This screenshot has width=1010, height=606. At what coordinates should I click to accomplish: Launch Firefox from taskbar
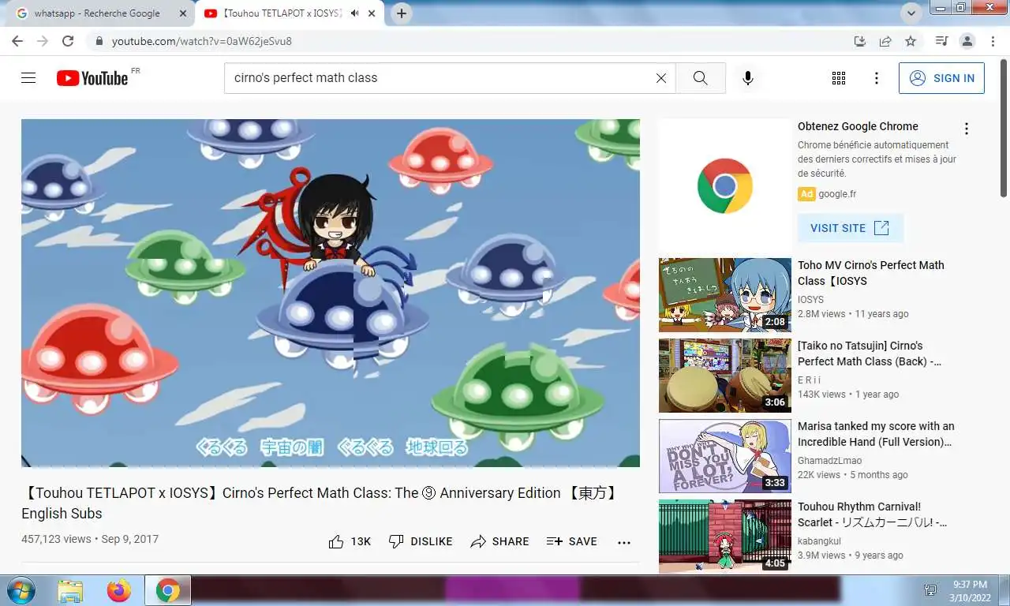[119, 590]
